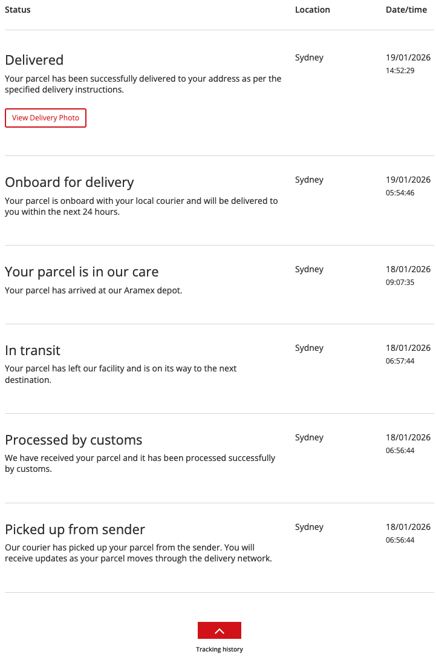Click the 09:07:35 depot arrival time
The image size is (436, 660).
point(400,283)
